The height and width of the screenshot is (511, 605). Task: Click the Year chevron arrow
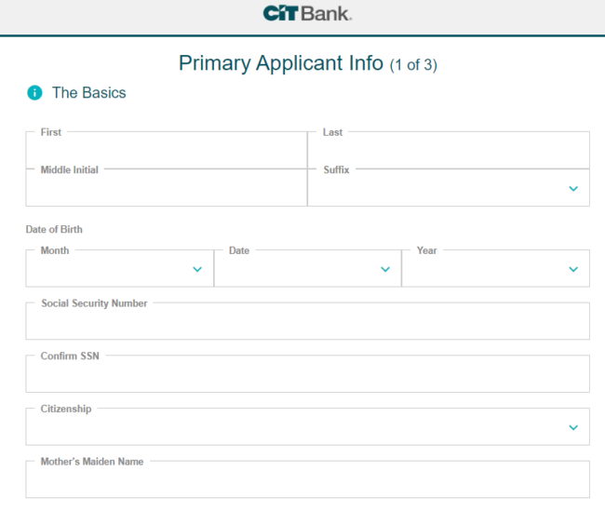coord(573,269)
